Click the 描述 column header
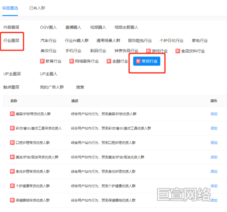The width and height of the screenshot is (227, 212). coord(75,101)
